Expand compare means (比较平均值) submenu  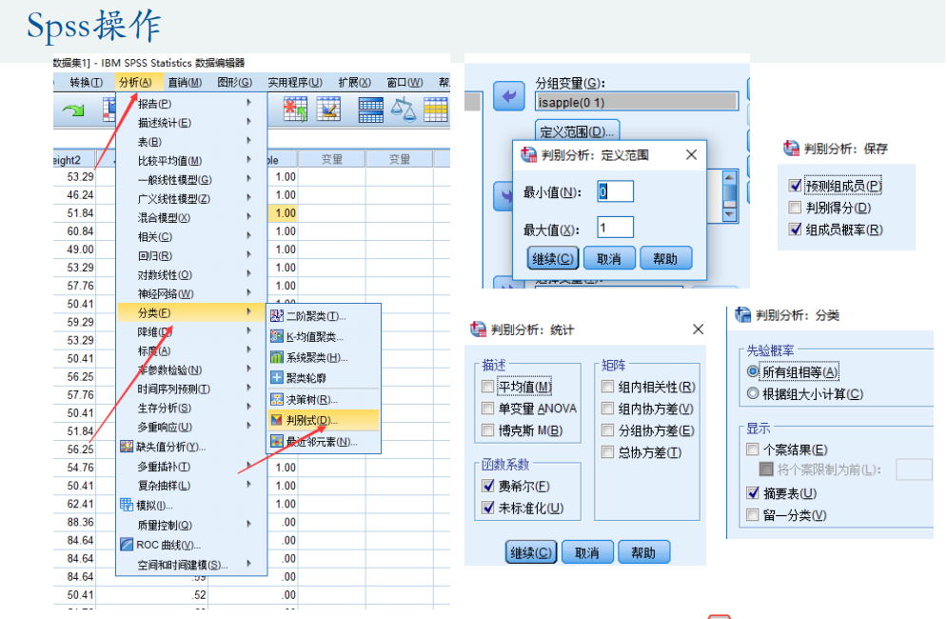pos(191,161)
